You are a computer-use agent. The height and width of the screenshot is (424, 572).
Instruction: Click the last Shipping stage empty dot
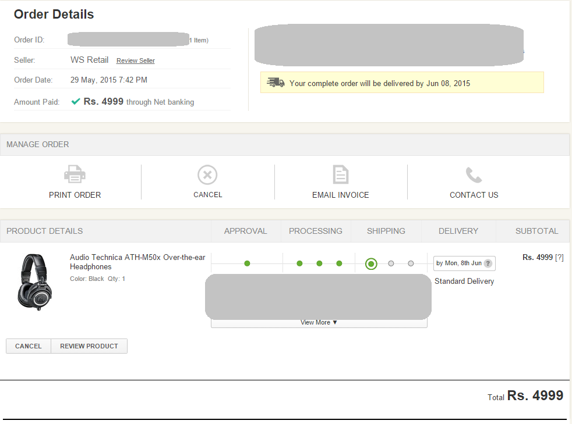click(411, 263)
